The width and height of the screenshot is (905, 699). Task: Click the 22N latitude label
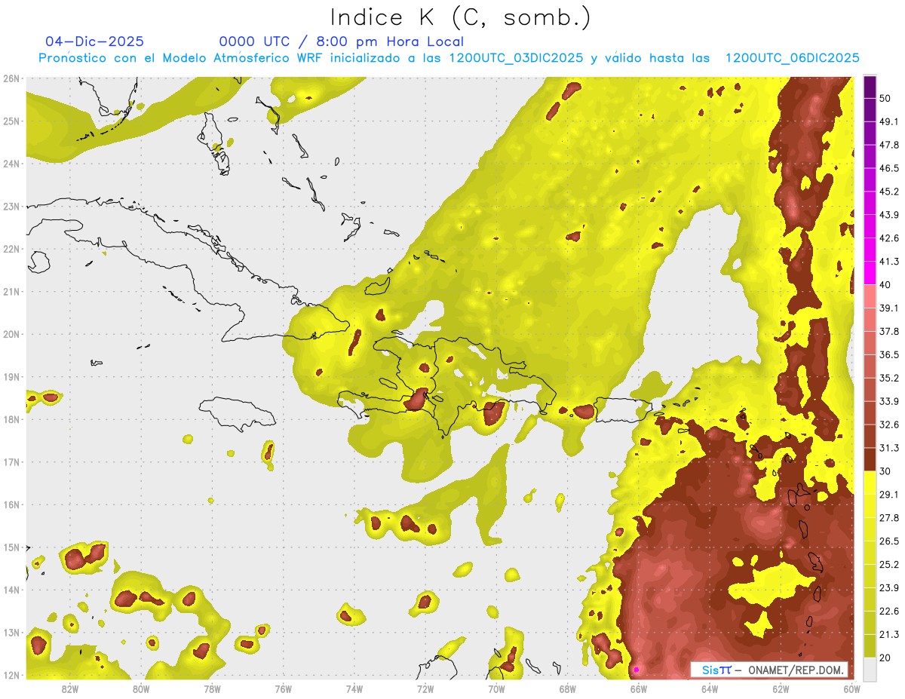click(11, 249)
